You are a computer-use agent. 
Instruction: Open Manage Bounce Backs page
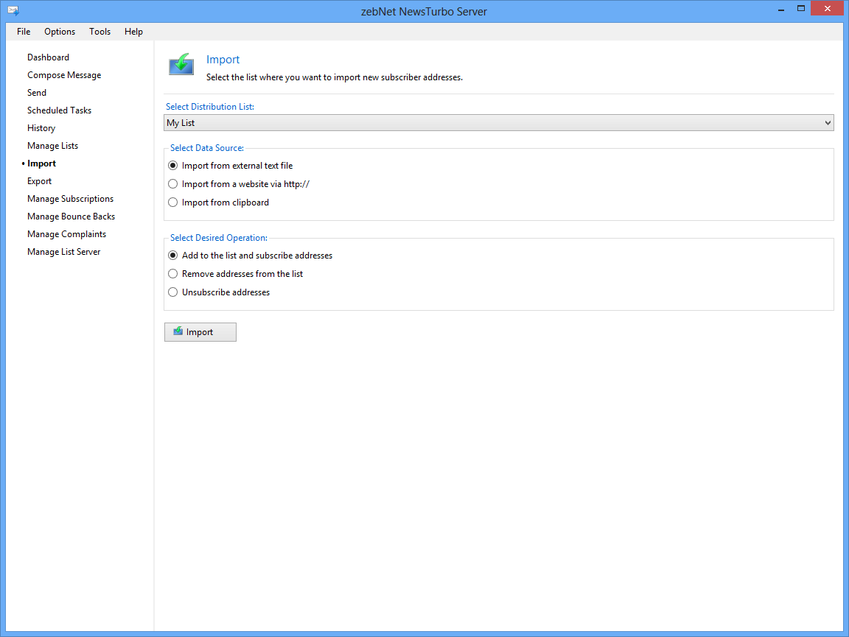(71, 217)
